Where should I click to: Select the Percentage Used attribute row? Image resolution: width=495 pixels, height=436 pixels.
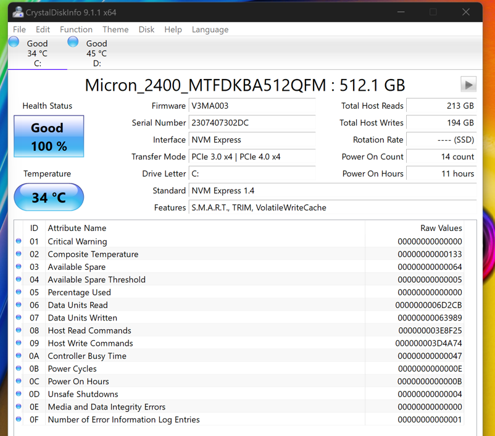(x=239, y=292)
